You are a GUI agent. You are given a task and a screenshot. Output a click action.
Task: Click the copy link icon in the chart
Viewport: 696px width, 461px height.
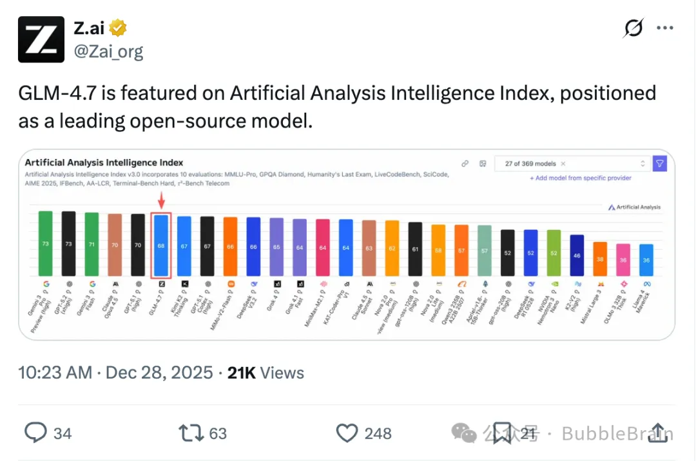point(465,164)
